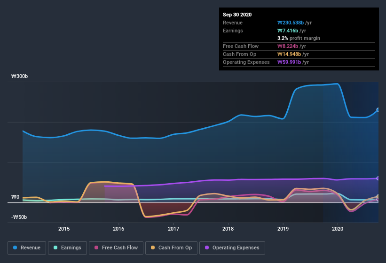Click the Free Cash Flow tooltip label

click(x=241, y=46)
